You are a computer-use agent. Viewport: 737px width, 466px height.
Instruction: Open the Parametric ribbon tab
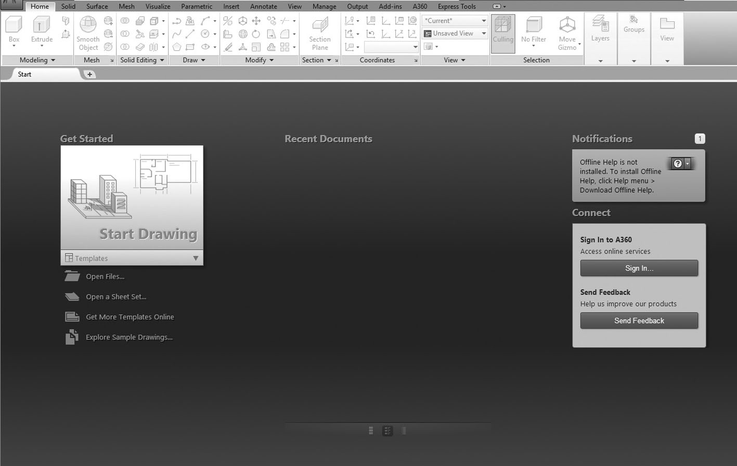(197, 6)
